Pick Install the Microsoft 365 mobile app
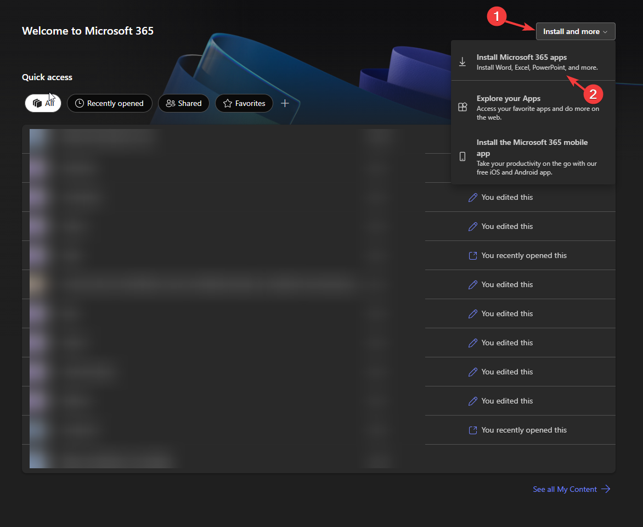The image size is (643, 527). [533, 157]
